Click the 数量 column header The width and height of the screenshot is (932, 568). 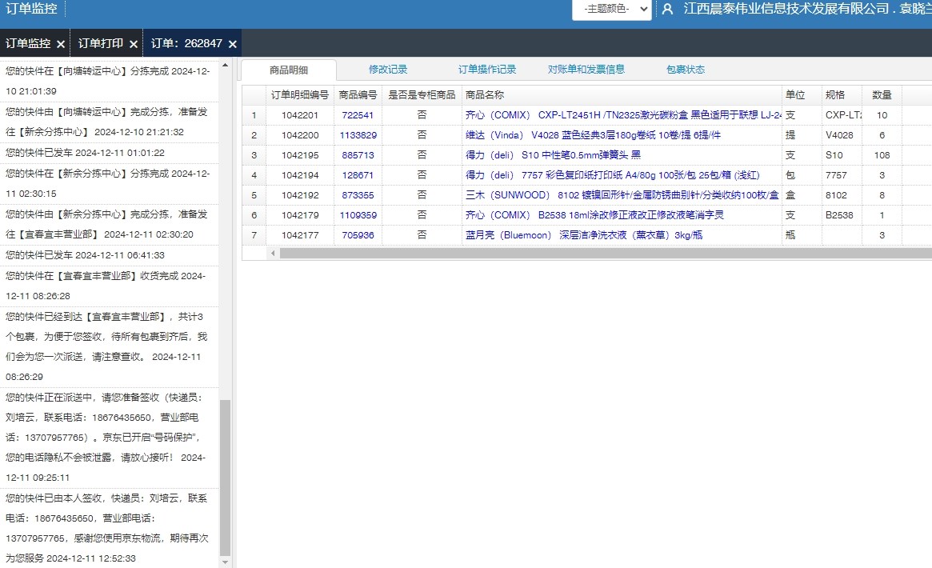[x=882, y=95]
